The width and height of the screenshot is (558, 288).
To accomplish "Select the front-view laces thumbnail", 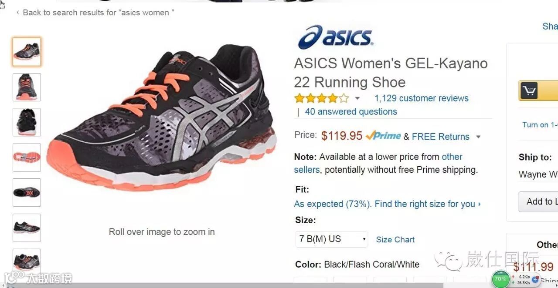I will pyautogui.click(x=27, y=87).
